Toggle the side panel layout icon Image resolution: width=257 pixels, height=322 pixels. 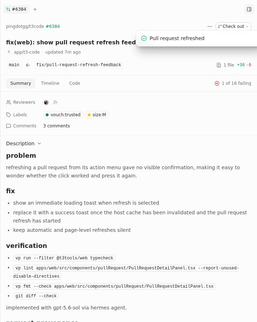249,9
